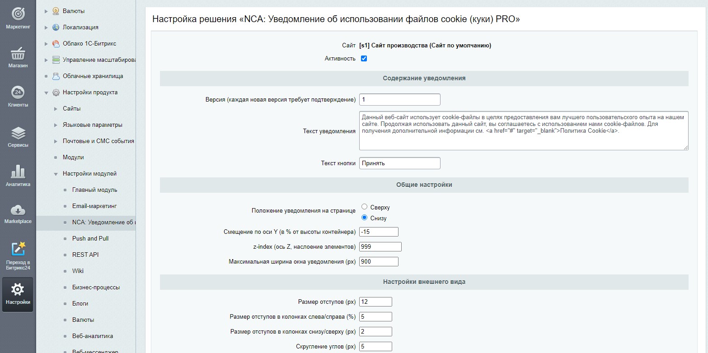
Task: Click the Переход в Битрикс24 icon
Action: pos(18,250)
